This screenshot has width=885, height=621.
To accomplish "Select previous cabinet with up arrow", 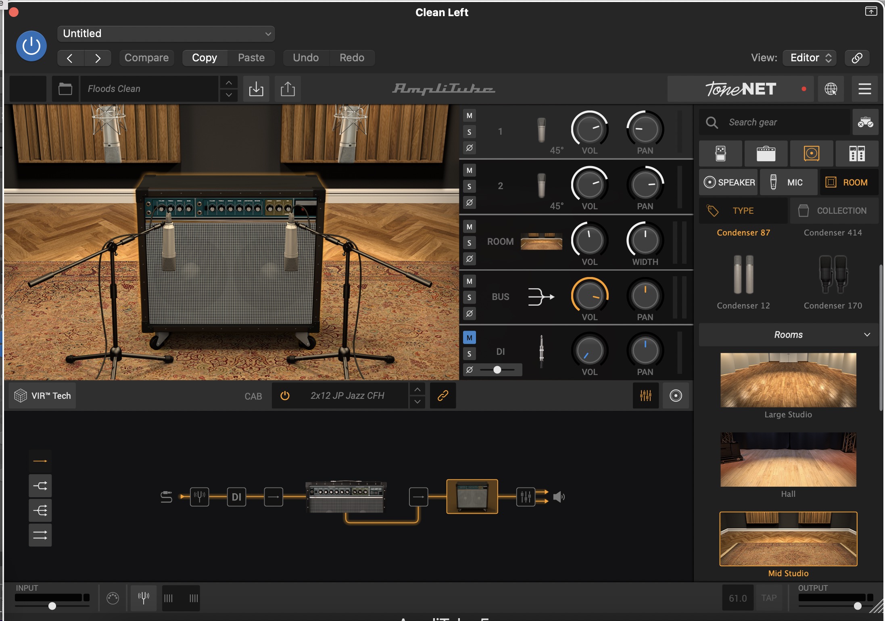I will [417, 390].
